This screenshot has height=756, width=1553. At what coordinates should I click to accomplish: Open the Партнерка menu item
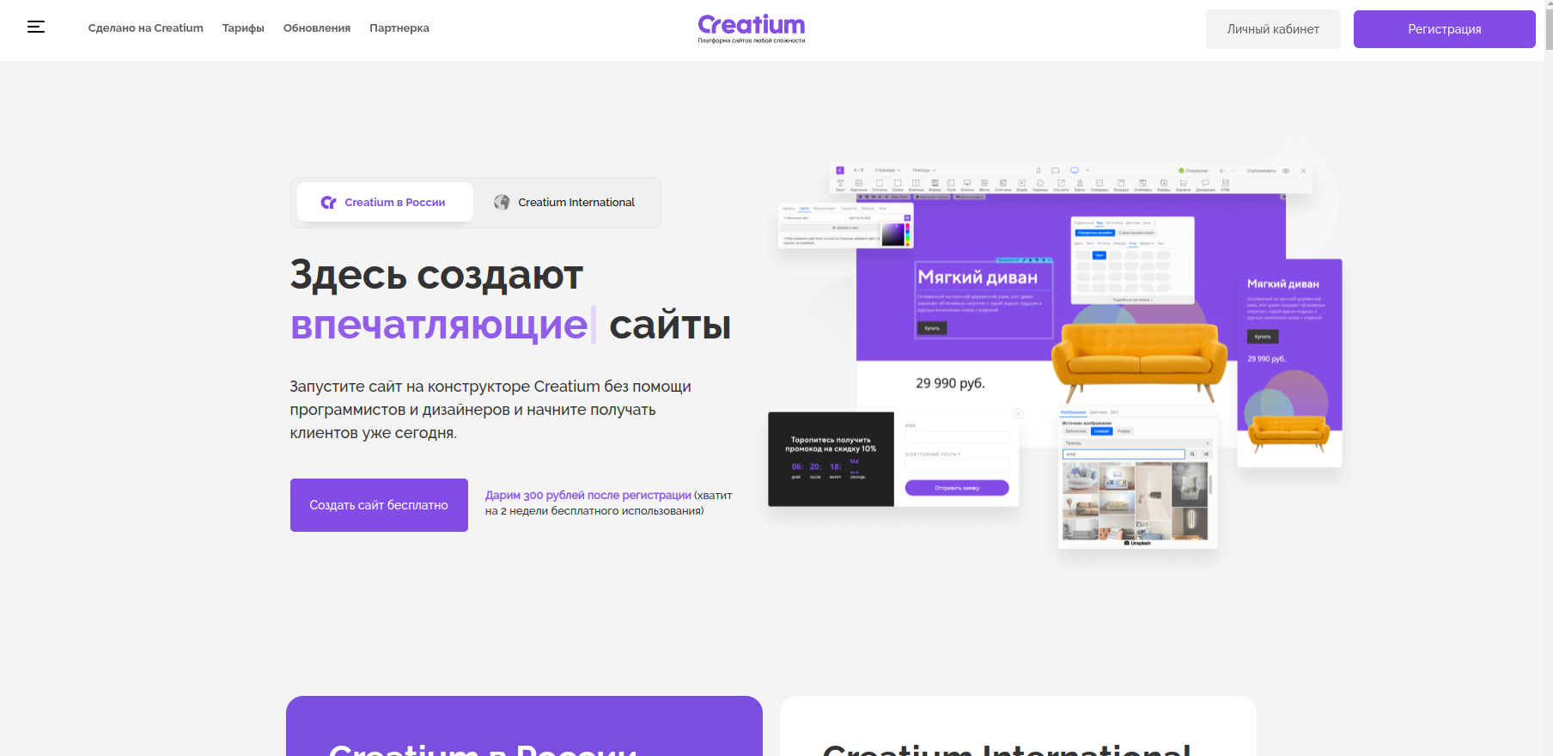(x=399, y=28)
